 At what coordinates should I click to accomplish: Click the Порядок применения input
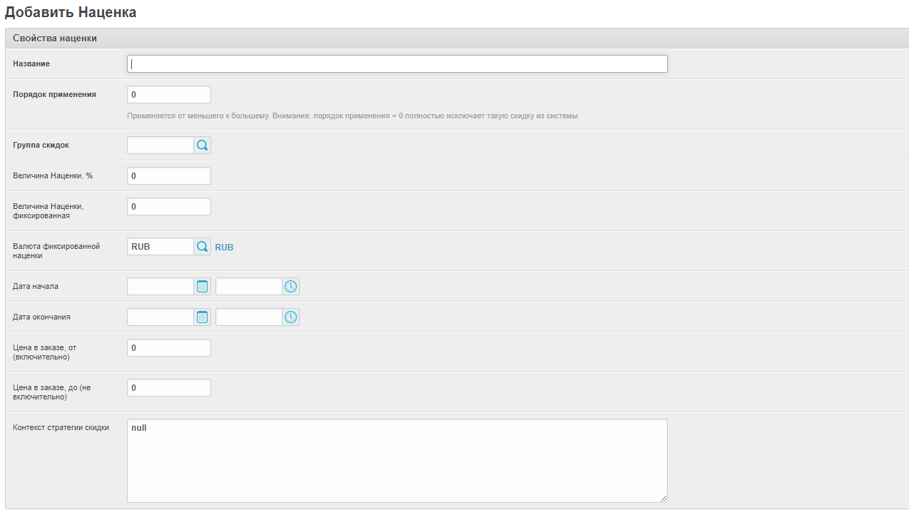coord(168,95)
